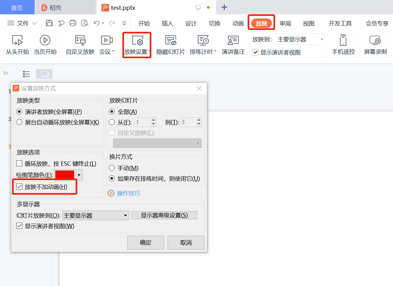The width and height of the screenshot is (393, 286).
Task: Launch 屏幕录制 screen recording tool
Action: tap(375, 45)
